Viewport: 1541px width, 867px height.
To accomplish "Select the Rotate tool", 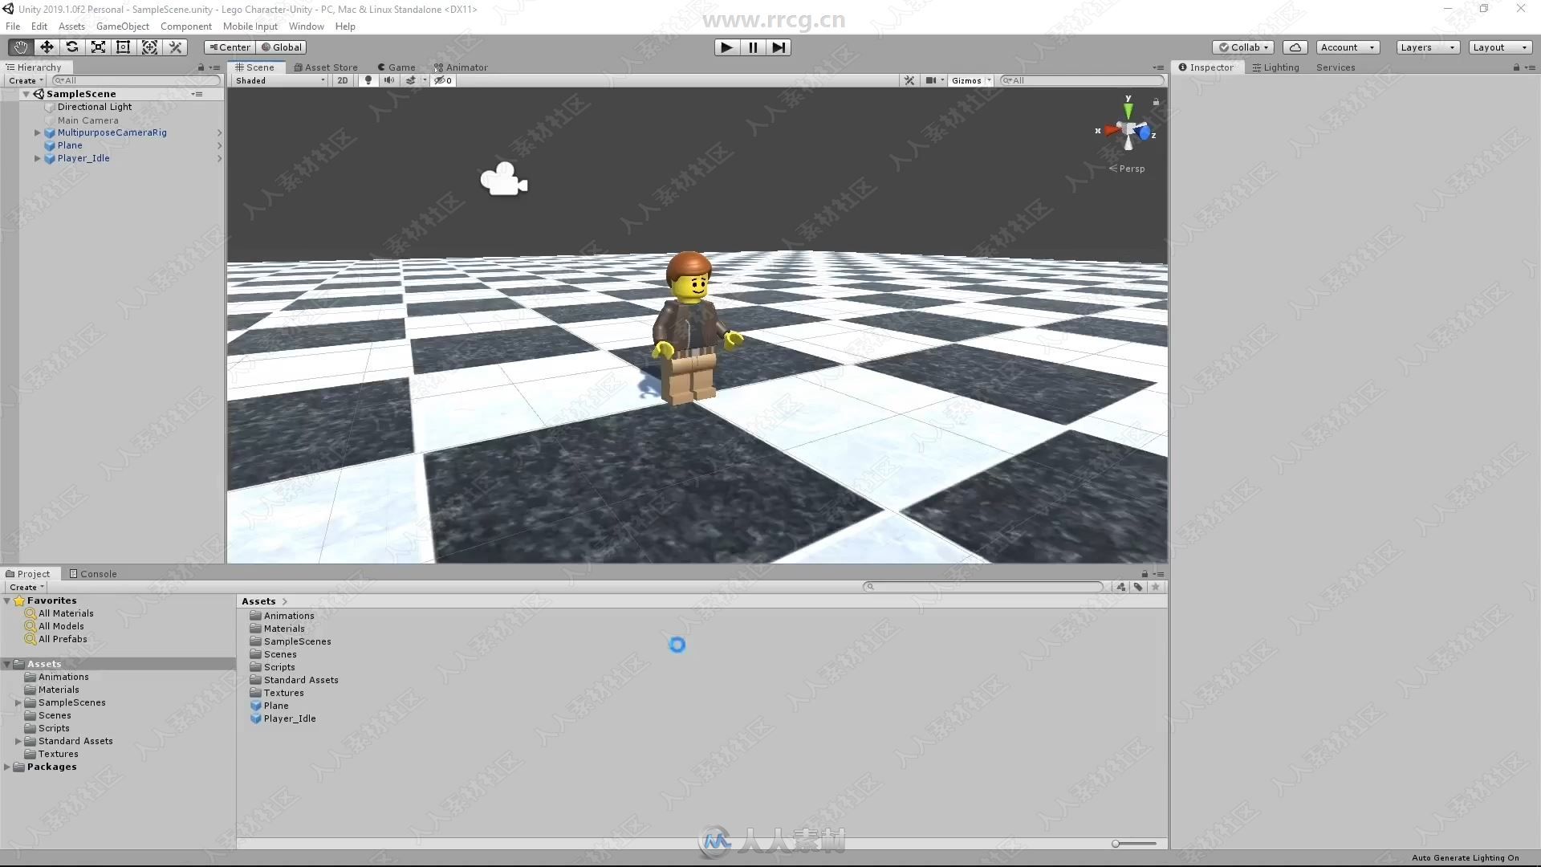I will click(x=72, y=47).
